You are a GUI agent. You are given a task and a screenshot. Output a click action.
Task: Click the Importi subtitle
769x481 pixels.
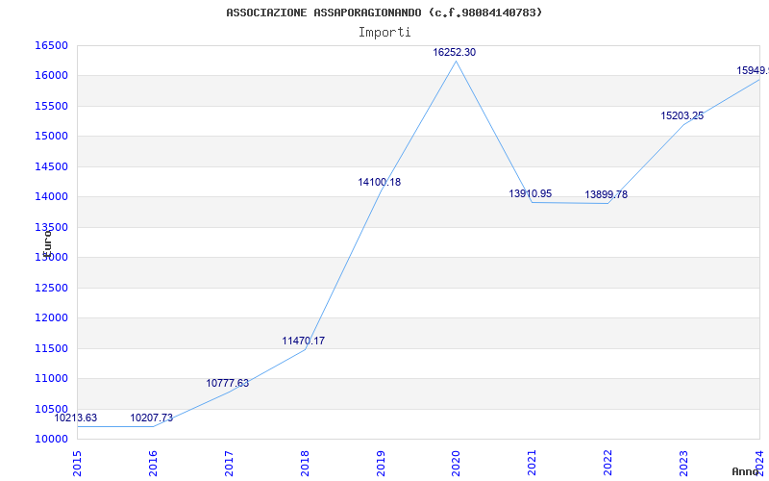pos(384,33)
